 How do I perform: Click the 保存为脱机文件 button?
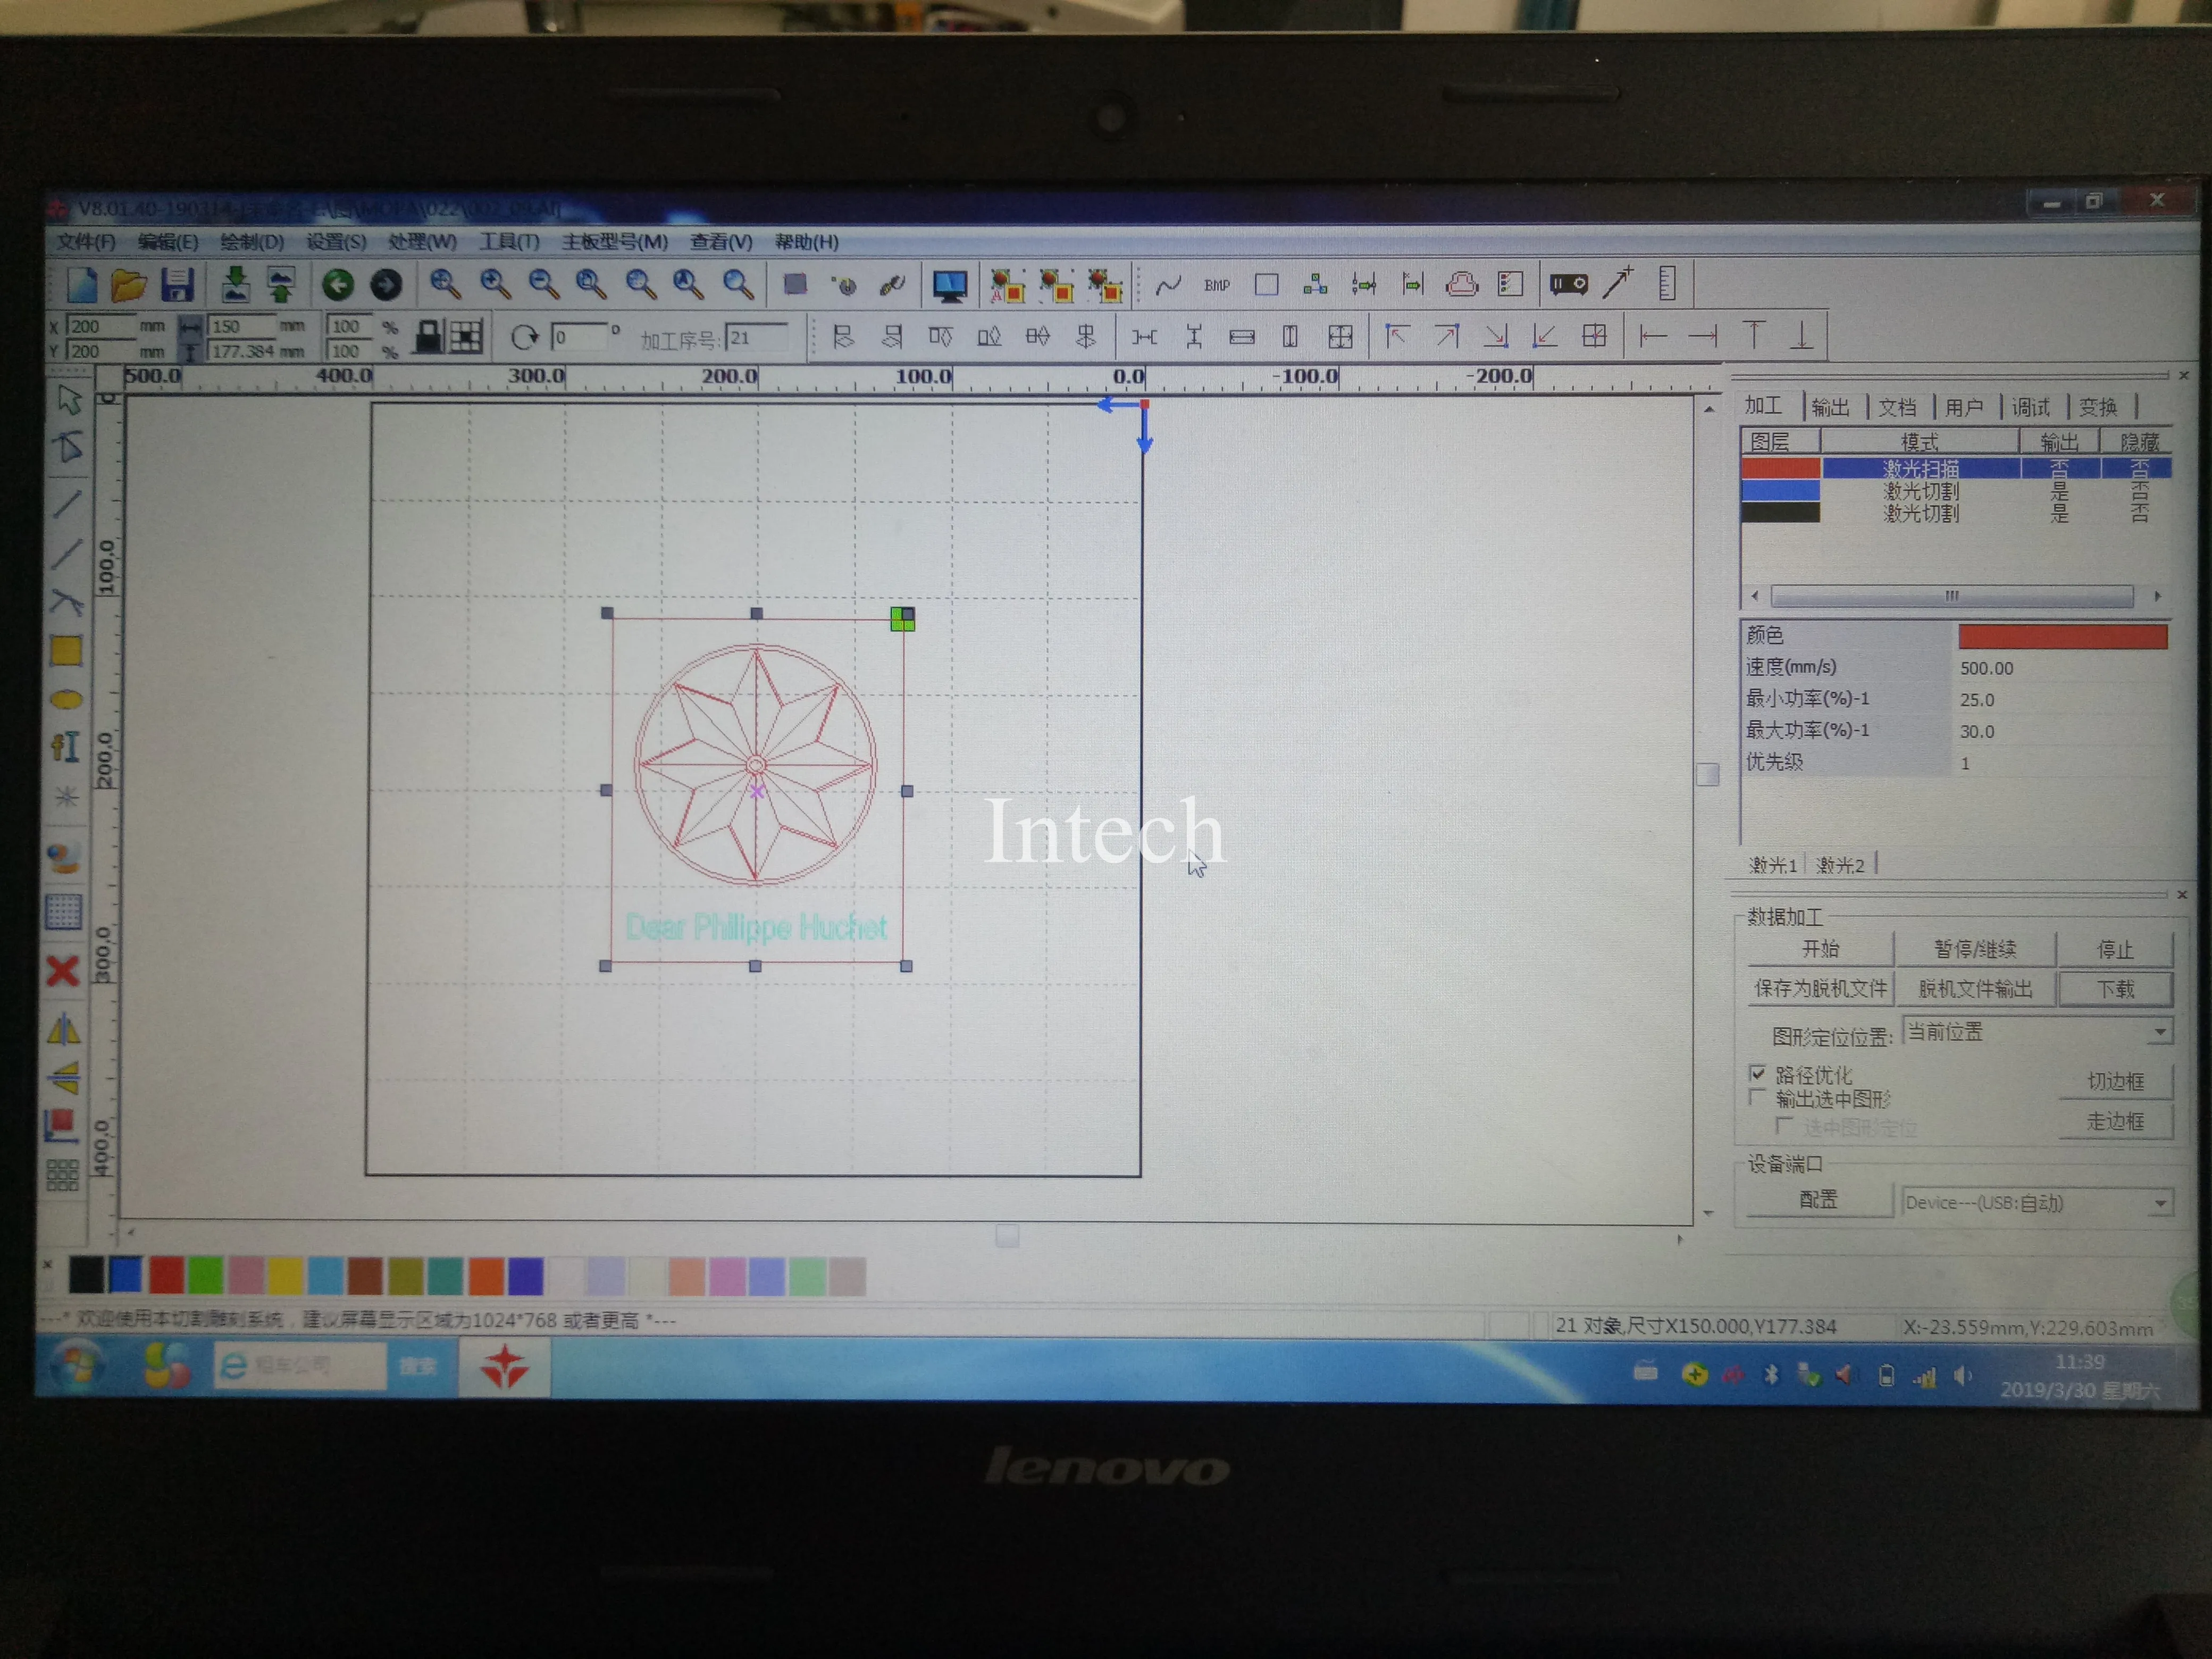pyautogui.click(x=1820, y=988)
